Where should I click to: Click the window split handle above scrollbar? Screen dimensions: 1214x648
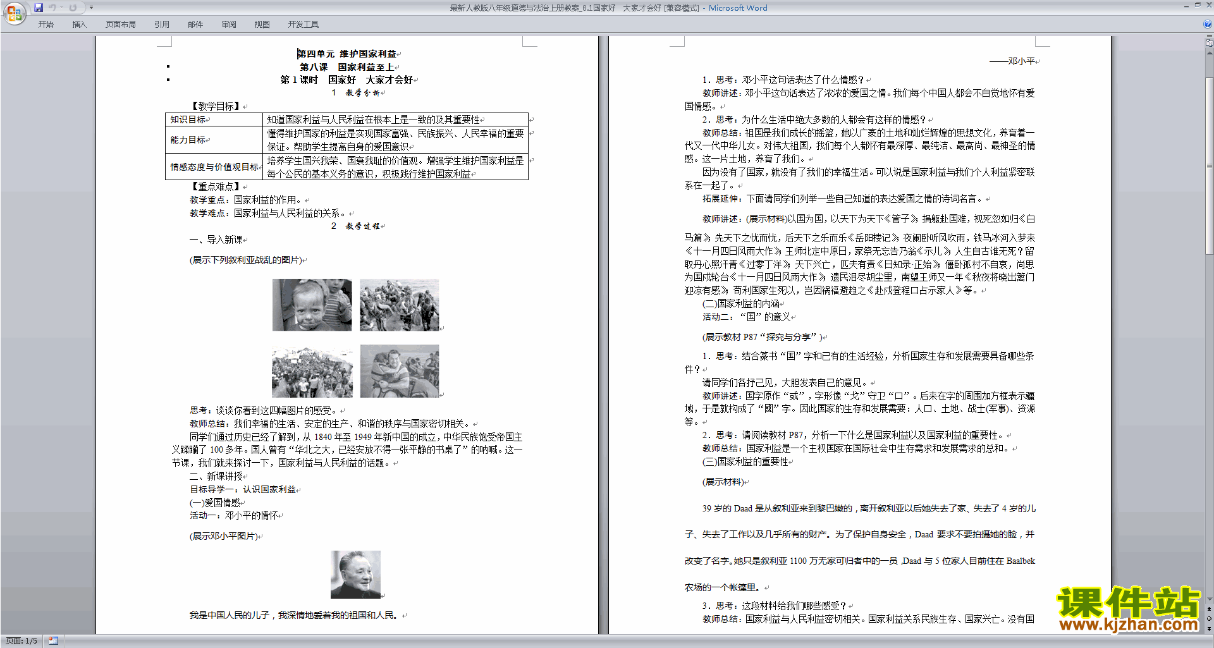1209,36
